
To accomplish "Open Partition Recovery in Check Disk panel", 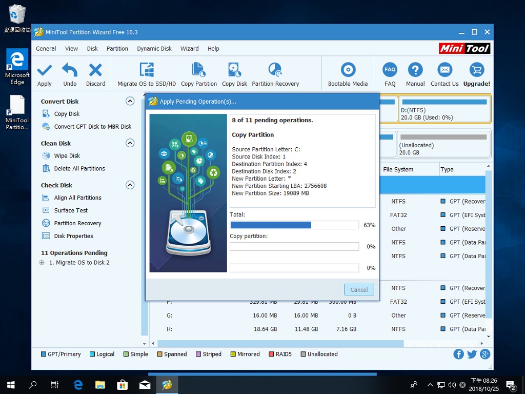I will coord(78,223).
